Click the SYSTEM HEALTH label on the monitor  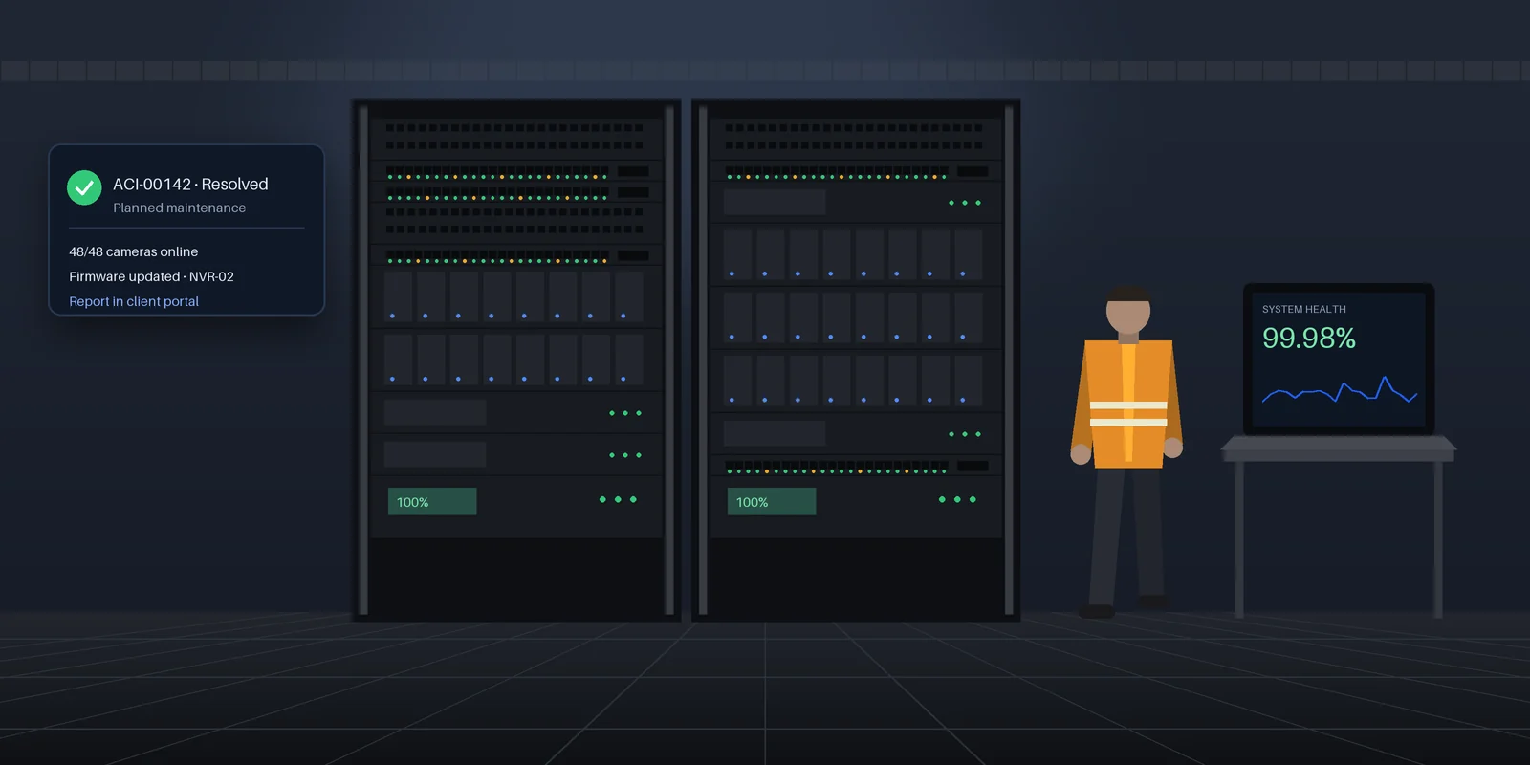tap(1304, 309)
